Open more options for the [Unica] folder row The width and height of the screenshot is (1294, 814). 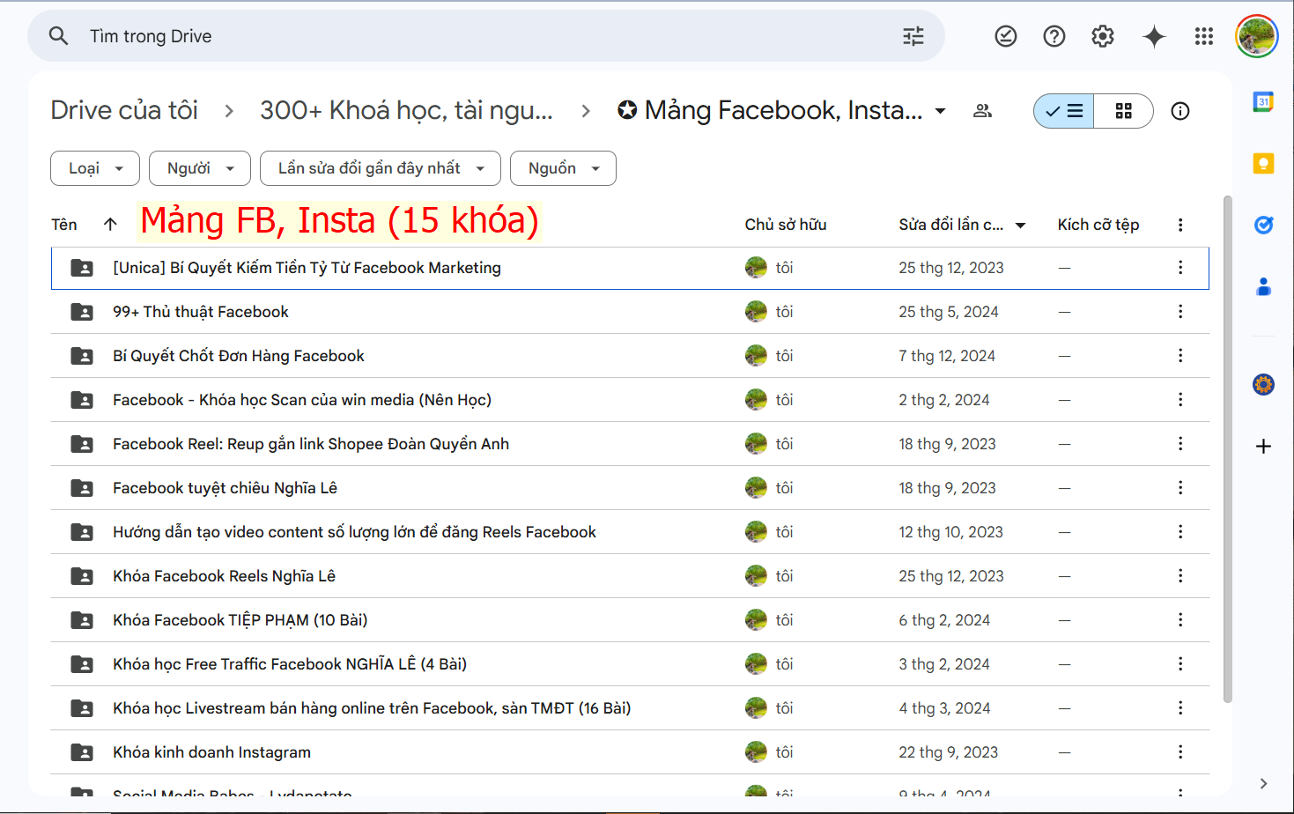coord(1180,268)
